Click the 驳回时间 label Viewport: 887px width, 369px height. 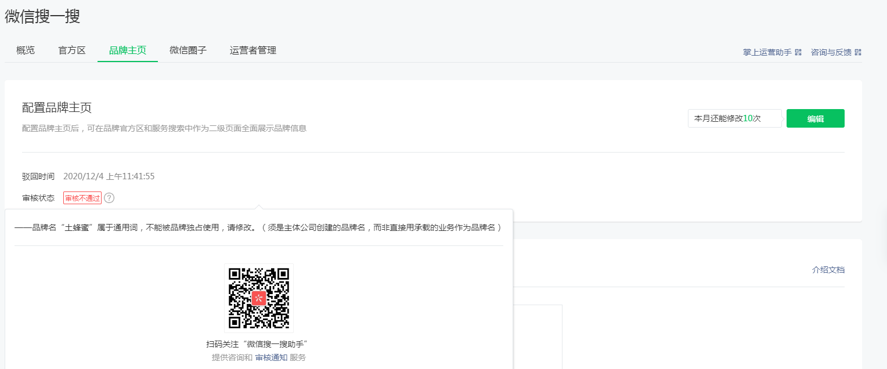click(x=38, y=176)
